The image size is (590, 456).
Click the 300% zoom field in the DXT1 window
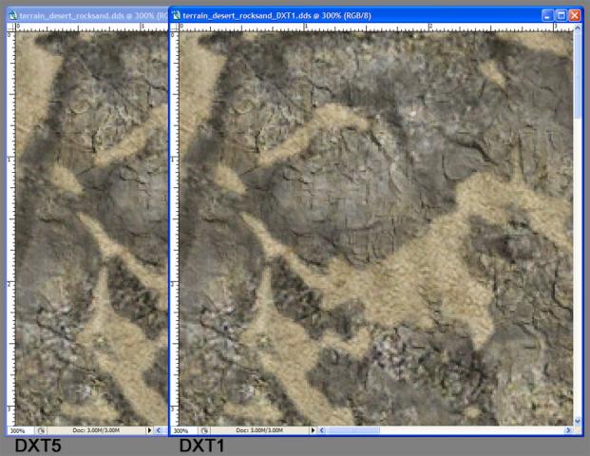tap(182, 430)
